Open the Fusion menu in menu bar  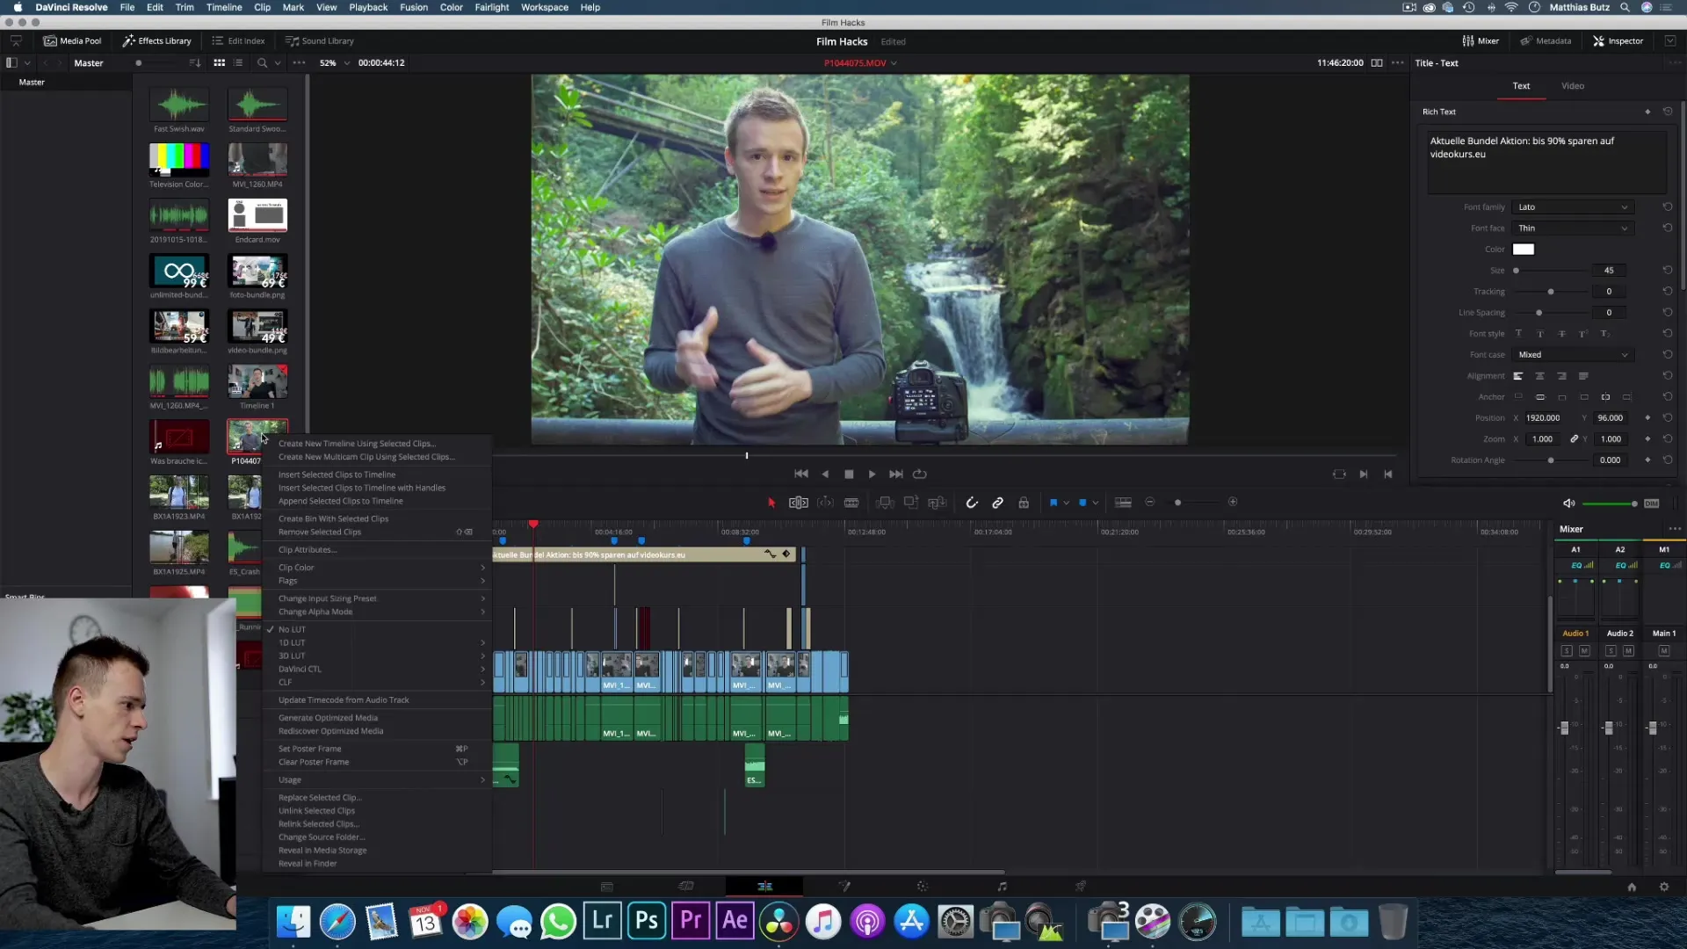click(414, 7)
